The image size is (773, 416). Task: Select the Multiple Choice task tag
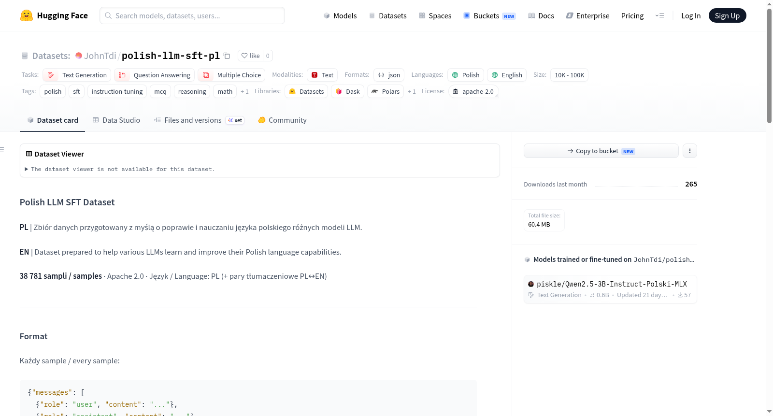coord(232,75)
